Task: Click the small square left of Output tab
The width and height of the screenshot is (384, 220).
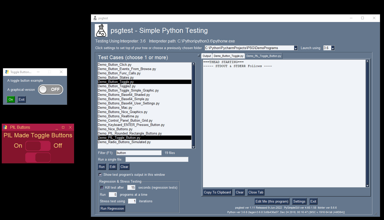Action: coord(199,55)
